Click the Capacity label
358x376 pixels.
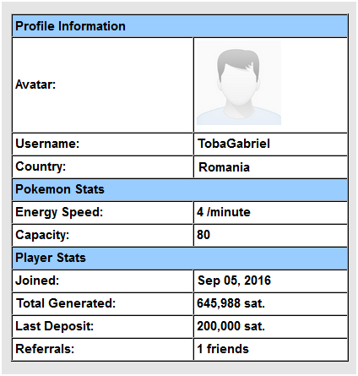(42, 235)
